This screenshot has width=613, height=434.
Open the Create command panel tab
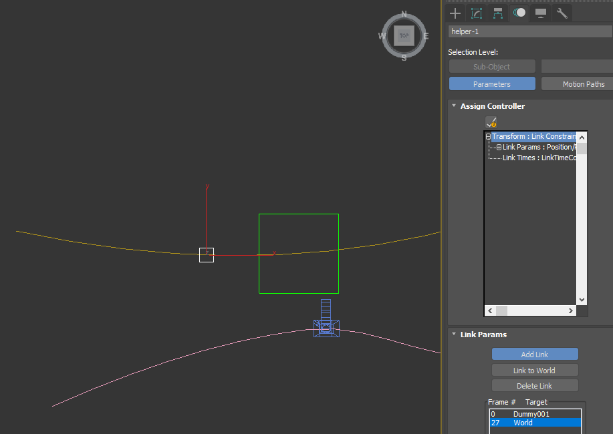pyautogui.click(x=455, y=13)
